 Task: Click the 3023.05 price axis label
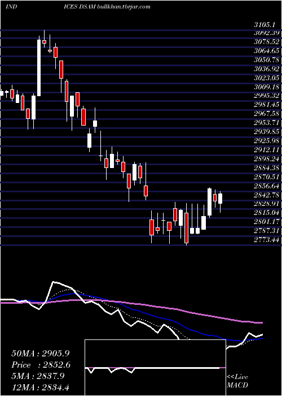[x=267, y=78]
